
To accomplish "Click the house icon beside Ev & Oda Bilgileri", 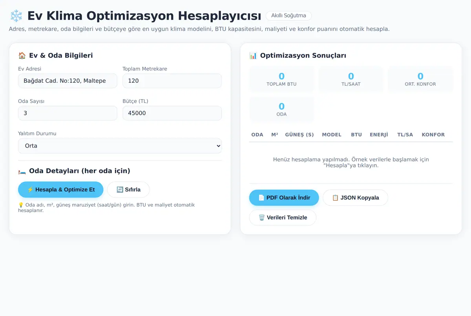I will click(22, 55).
